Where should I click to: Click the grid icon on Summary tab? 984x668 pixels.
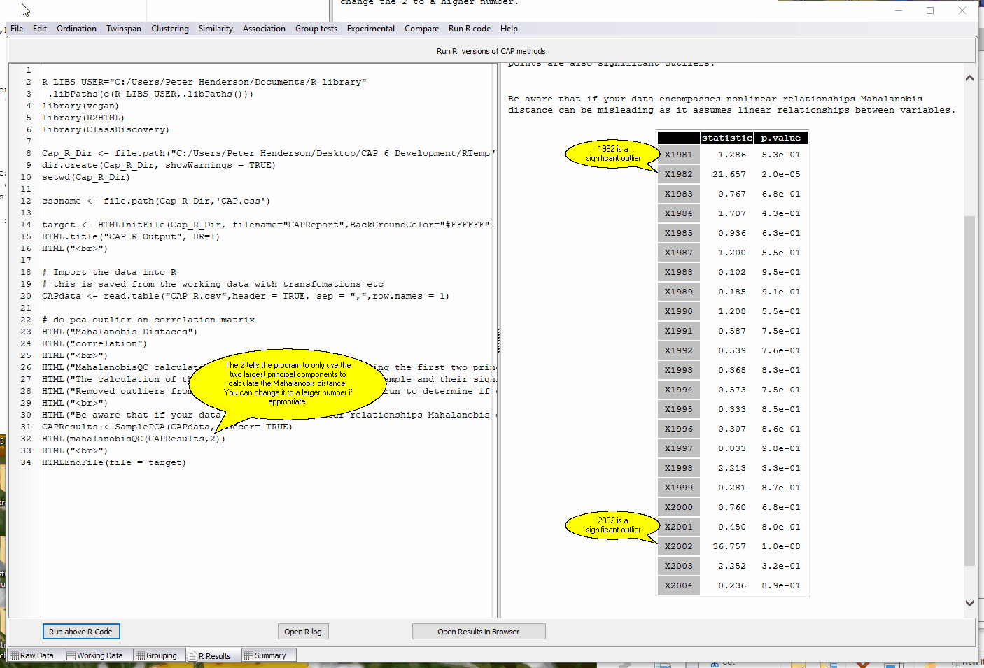tap(248, 655)
